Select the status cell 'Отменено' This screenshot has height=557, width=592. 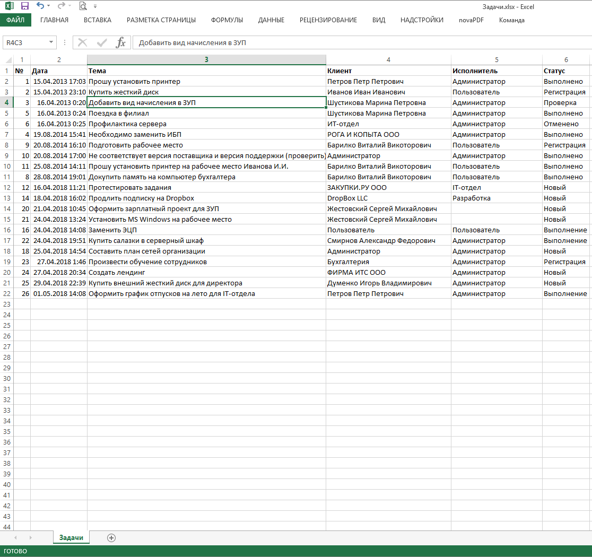pos(566,124)
